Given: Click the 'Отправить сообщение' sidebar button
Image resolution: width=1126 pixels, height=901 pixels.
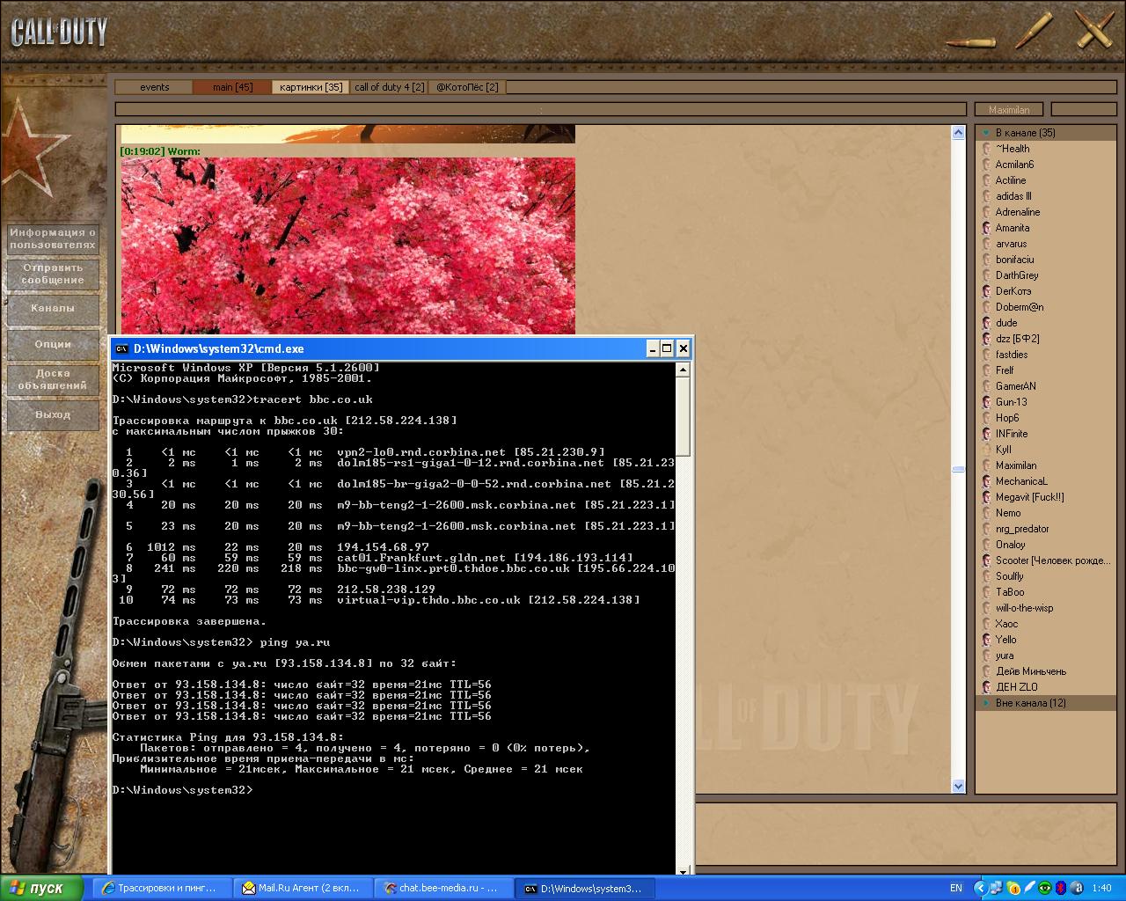Looking at the screenshot, I should tap(53, 274).
